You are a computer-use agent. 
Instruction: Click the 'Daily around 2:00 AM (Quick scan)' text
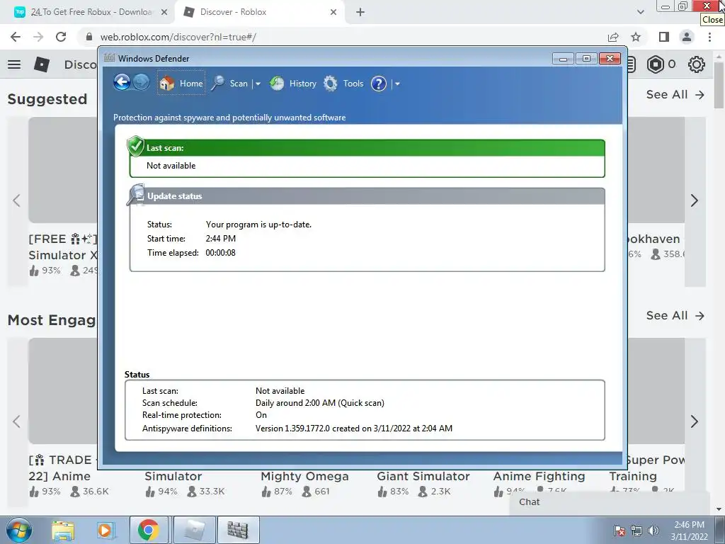point(319,403)
